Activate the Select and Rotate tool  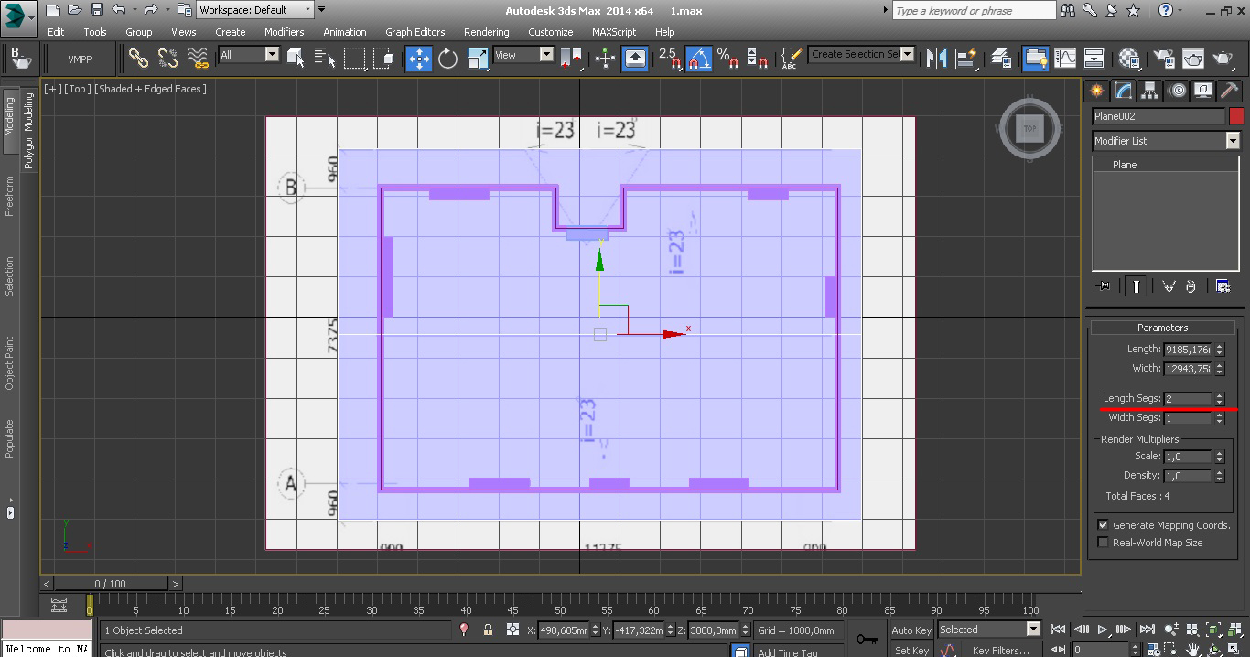447,59
